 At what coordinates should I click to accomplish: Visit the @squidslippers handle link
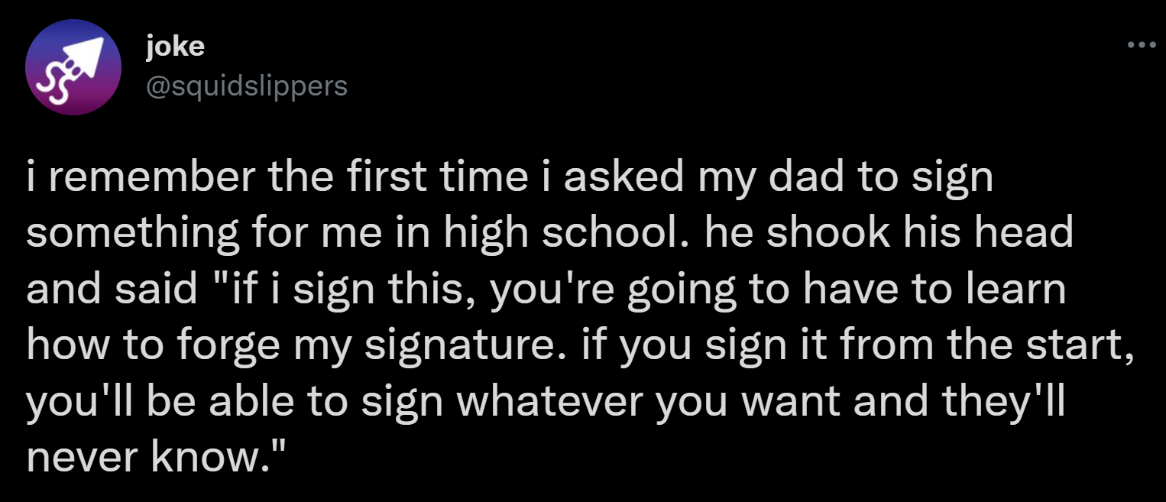pos(246,86)
